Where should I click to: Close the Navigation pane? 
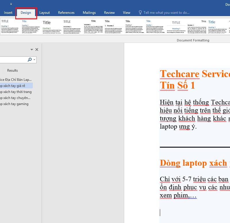point(37,49)
